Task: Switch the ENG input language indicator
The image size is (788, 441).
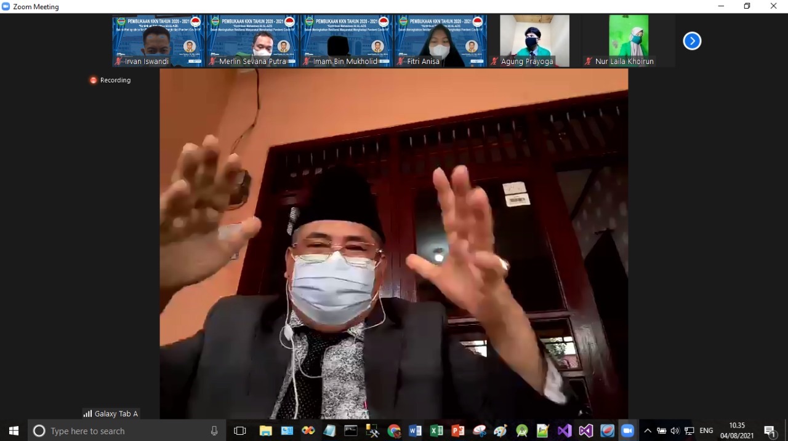Action: click(x=706, y=431)
